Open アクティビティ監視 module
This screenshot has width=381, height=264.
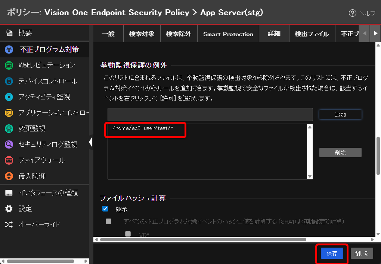(44, 97)
